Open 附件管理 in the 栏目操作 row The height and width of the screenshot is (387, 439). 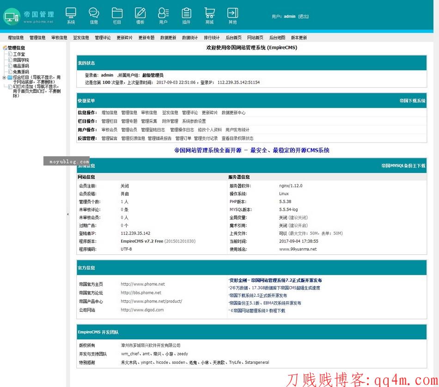tap(170, 121)
